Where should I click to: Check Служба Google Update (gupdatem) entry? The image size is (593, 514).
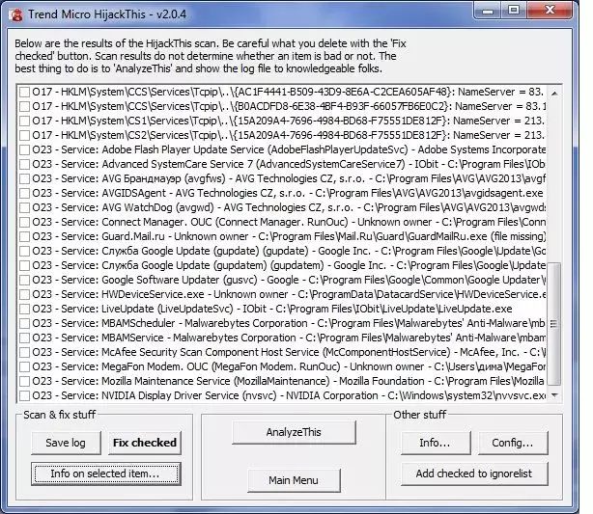point(24,265)
